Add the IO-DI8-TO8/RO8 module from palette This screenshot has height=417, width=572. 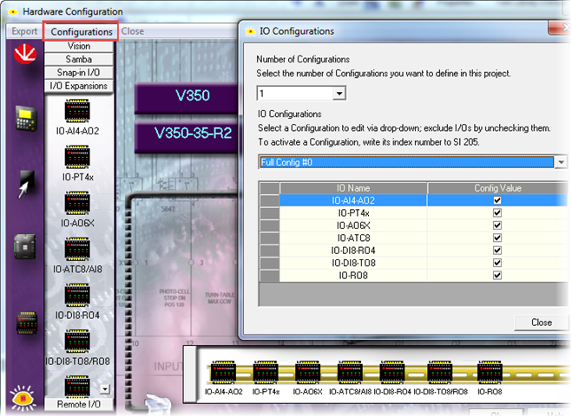[77, 342]
